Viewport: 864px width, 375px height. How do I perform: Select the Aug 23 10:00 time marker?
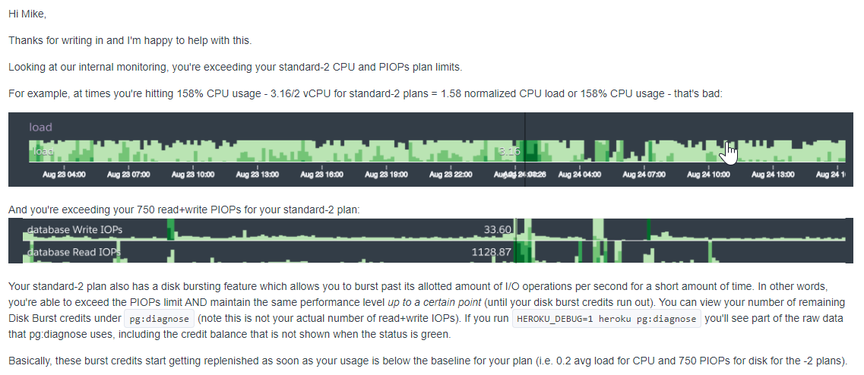[193, 174]
